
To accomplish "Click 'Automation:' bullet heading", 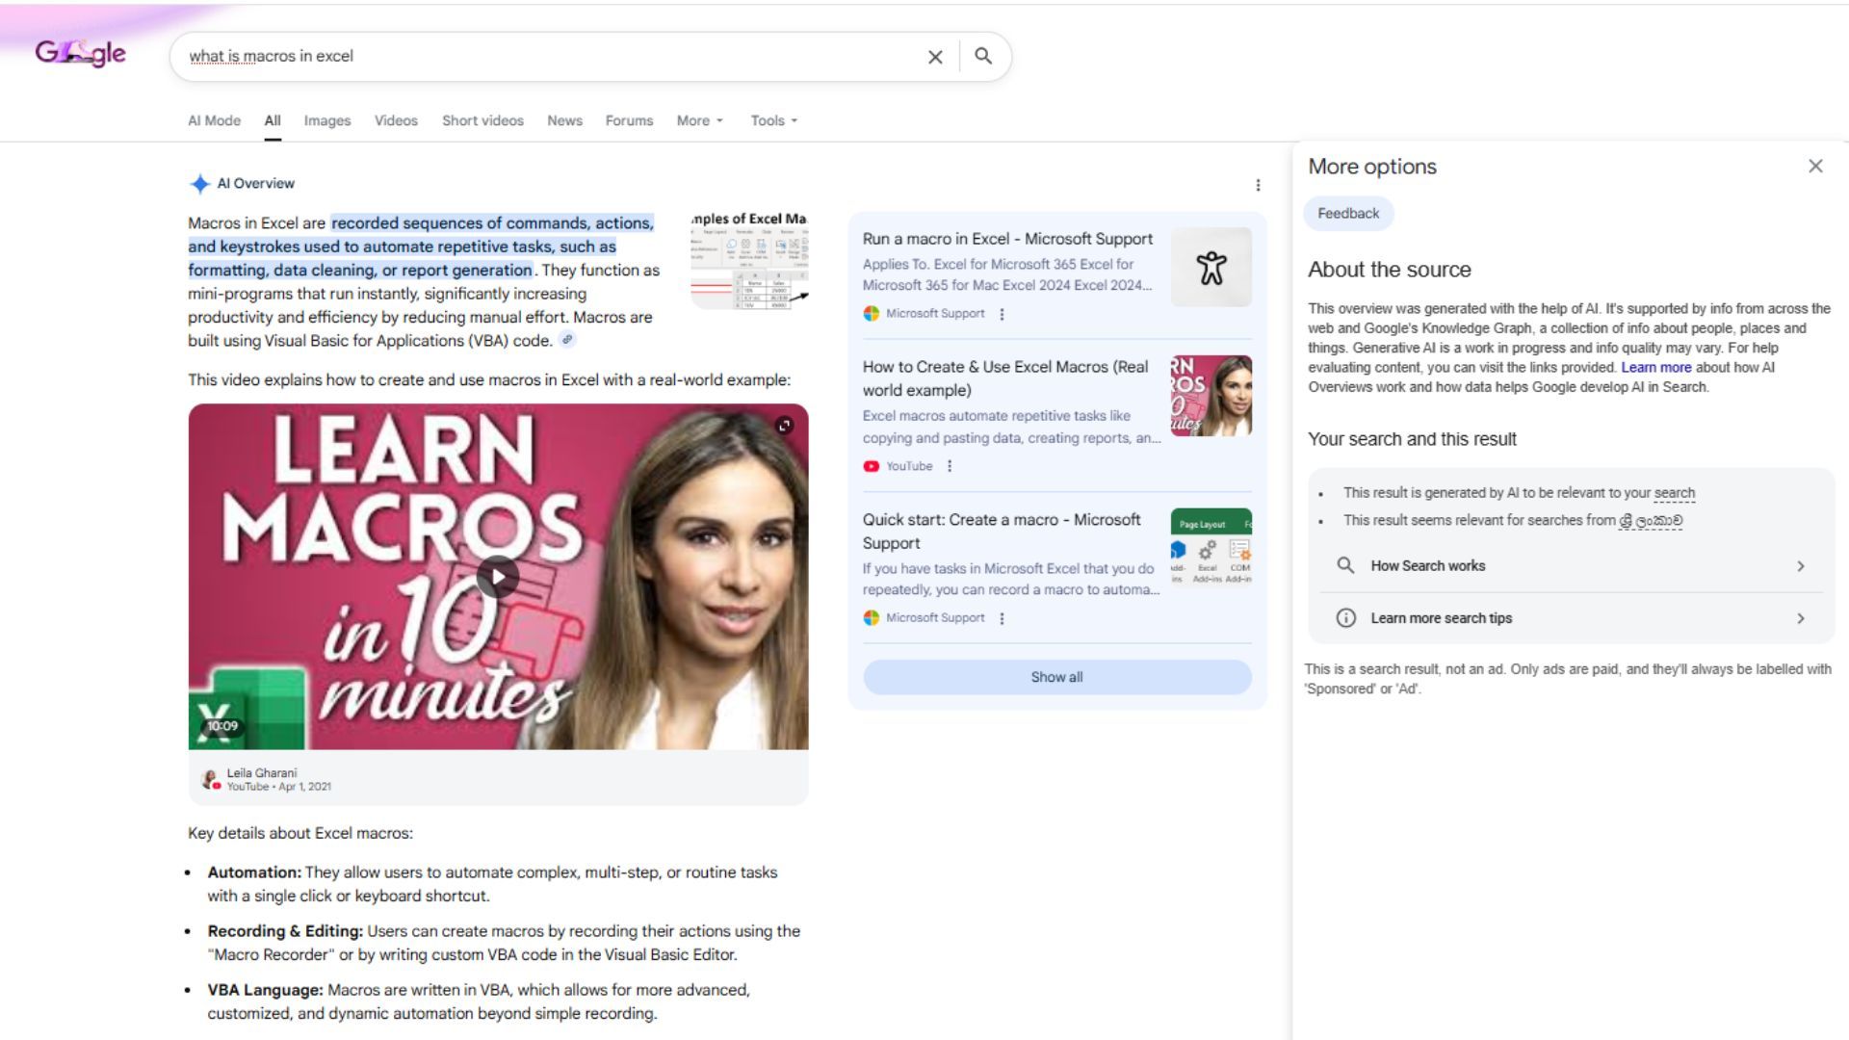I will click(254, 872).
